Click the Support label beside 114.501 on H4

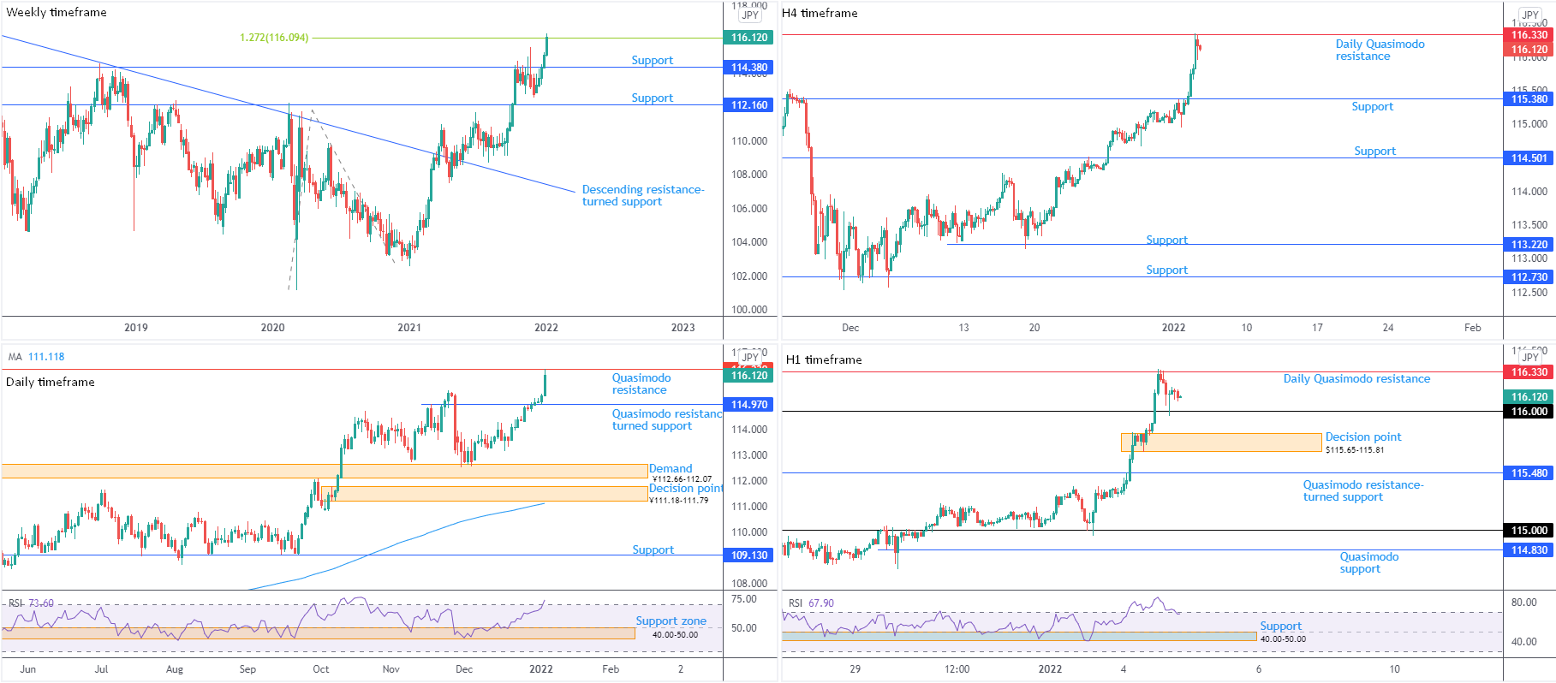pyautogui.click(x=1374, y=151)
